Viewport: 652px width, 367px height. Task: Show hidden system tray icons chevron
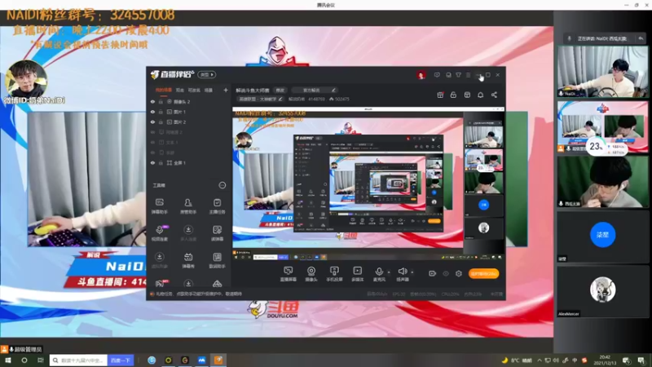click(540, 360)
